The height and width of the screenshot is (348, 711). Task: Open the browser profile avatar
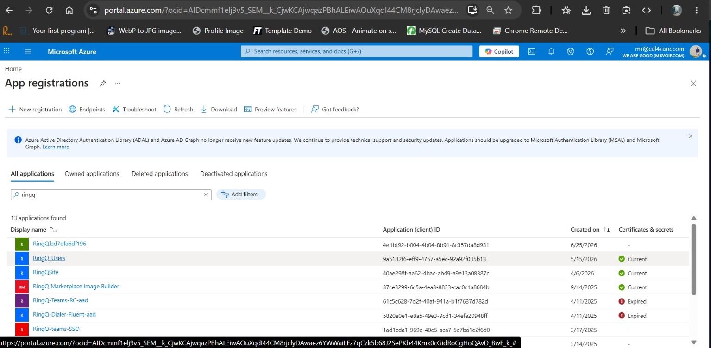[x=676, y=10]
